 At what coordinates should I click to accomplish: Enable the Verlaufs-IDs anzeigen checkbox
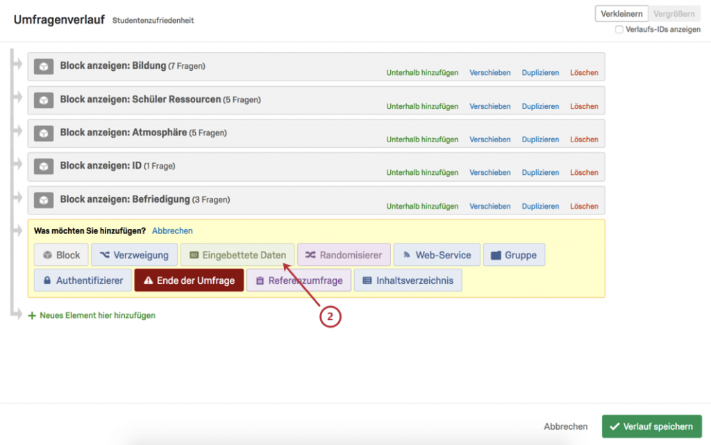[619, 29]
